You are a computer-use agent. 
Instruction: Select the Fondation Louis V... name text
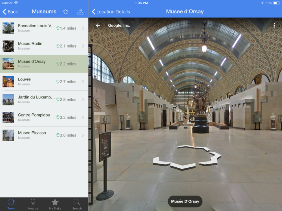[x=36, y=26]
